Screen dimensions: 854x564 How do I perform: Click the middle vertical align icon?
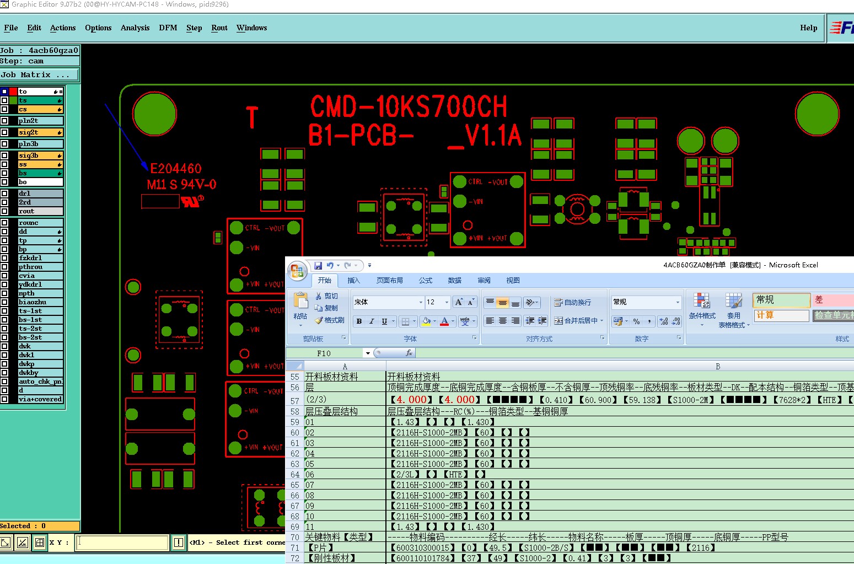[x=502, y=302]
